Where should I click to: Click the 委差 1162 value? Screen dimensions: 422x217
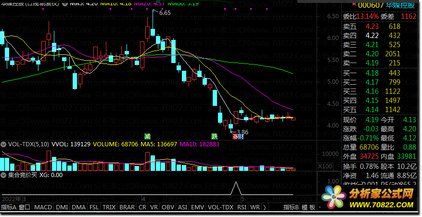coord(409,16)
